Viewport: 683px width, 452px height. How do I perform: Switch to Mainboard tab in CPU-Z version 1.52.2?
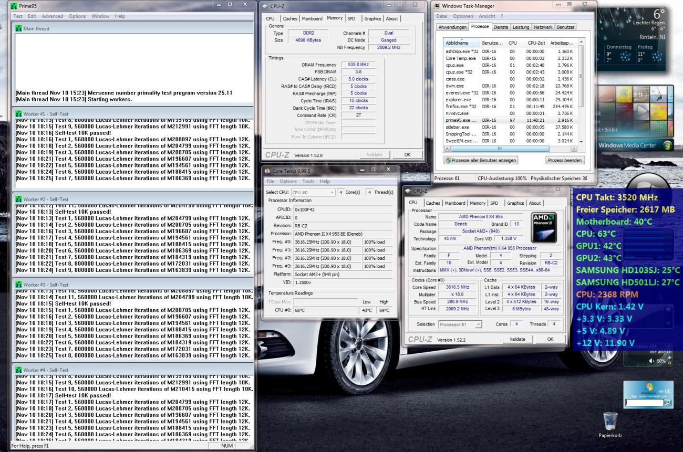[x=456, y=203]
